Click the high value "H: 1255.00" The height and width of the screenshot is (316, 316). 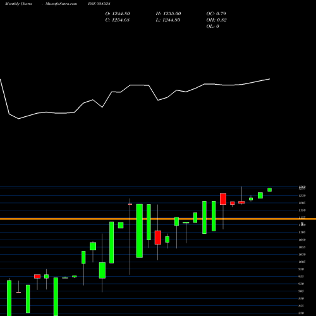click(x=168, y=14)
